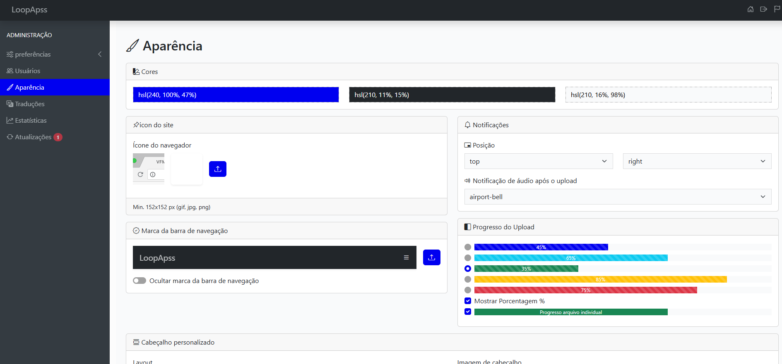Click the flag icon in top bar
The height and width of the screenshot is (364, 782).
[777, 9]
